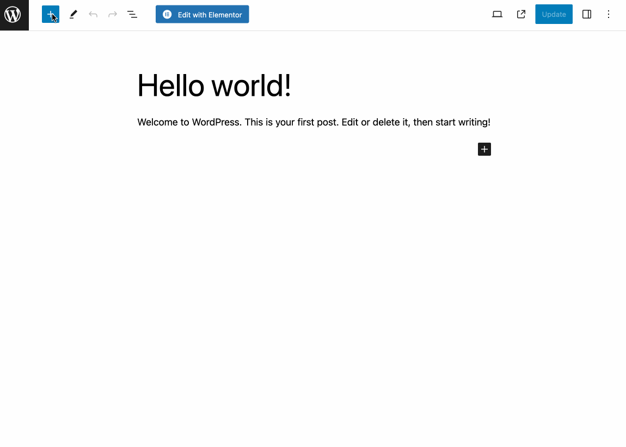Click the WordPress logo to exit editor
626x447 pixels.
tap(14, 15)
